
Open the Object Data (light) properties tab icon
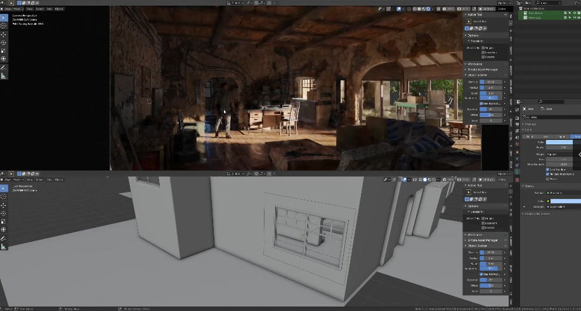[517, 172]
